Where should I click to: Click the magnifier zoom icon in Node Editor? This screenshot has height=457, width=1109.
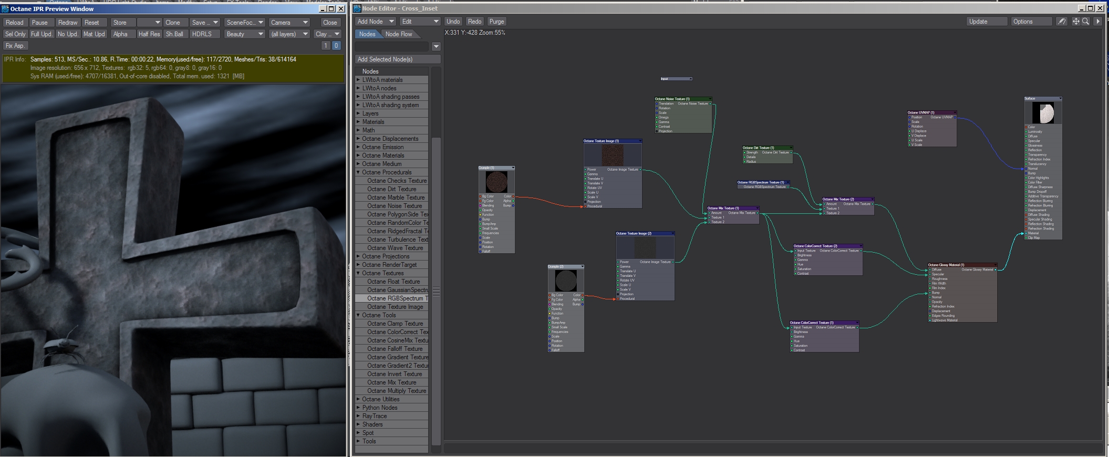1085,22
